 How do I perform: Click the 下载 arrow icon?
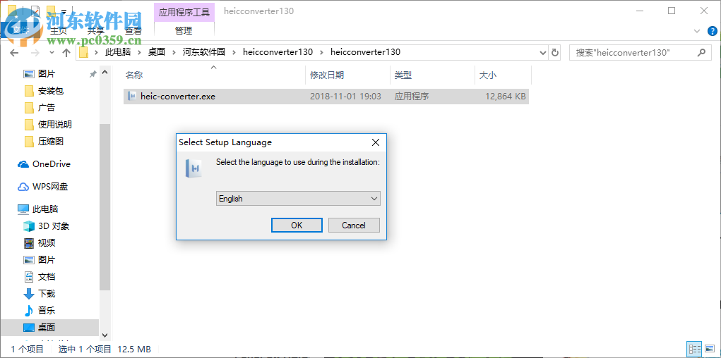coord(29,294)
